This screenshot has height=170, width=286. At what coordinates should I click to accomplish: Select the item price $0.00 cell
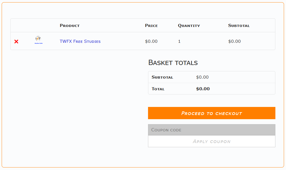pyautogui.click(x=151, y=41)
